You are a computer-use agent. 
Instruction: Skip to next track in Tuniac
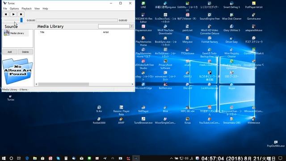tap(21, 14)
